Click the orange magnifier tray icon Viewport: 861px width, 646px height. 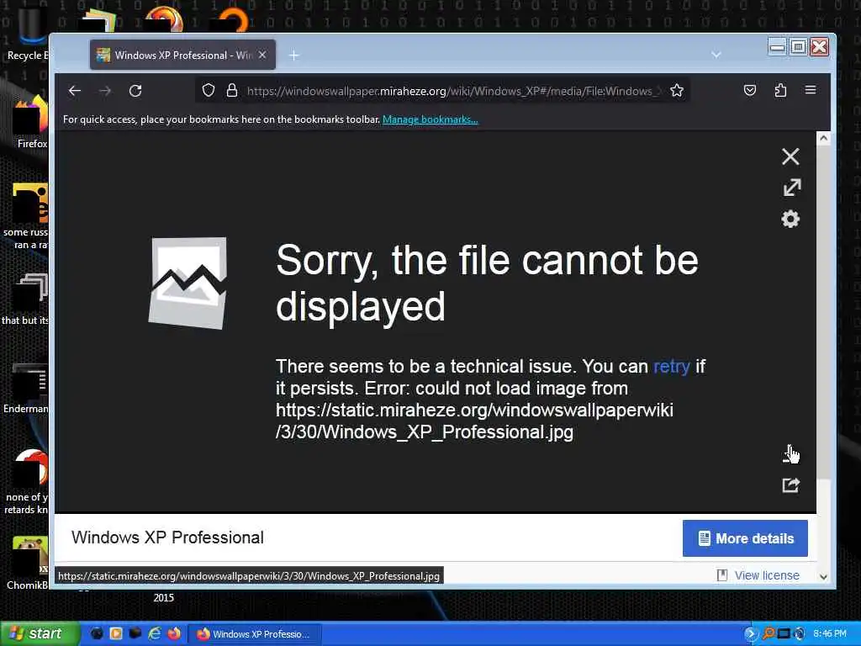pyautogui.click(x=769, y=634)
